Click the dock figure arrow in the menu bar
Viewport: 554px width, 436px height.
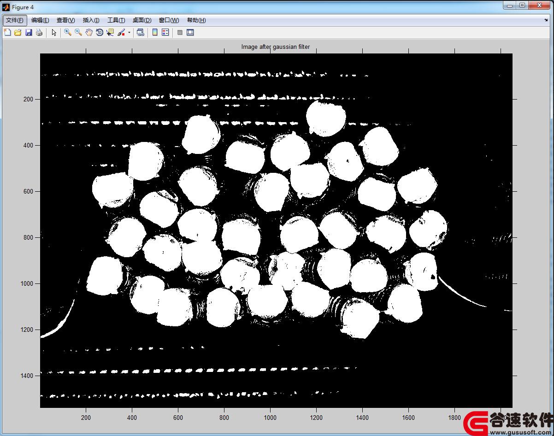coord(546,20)
